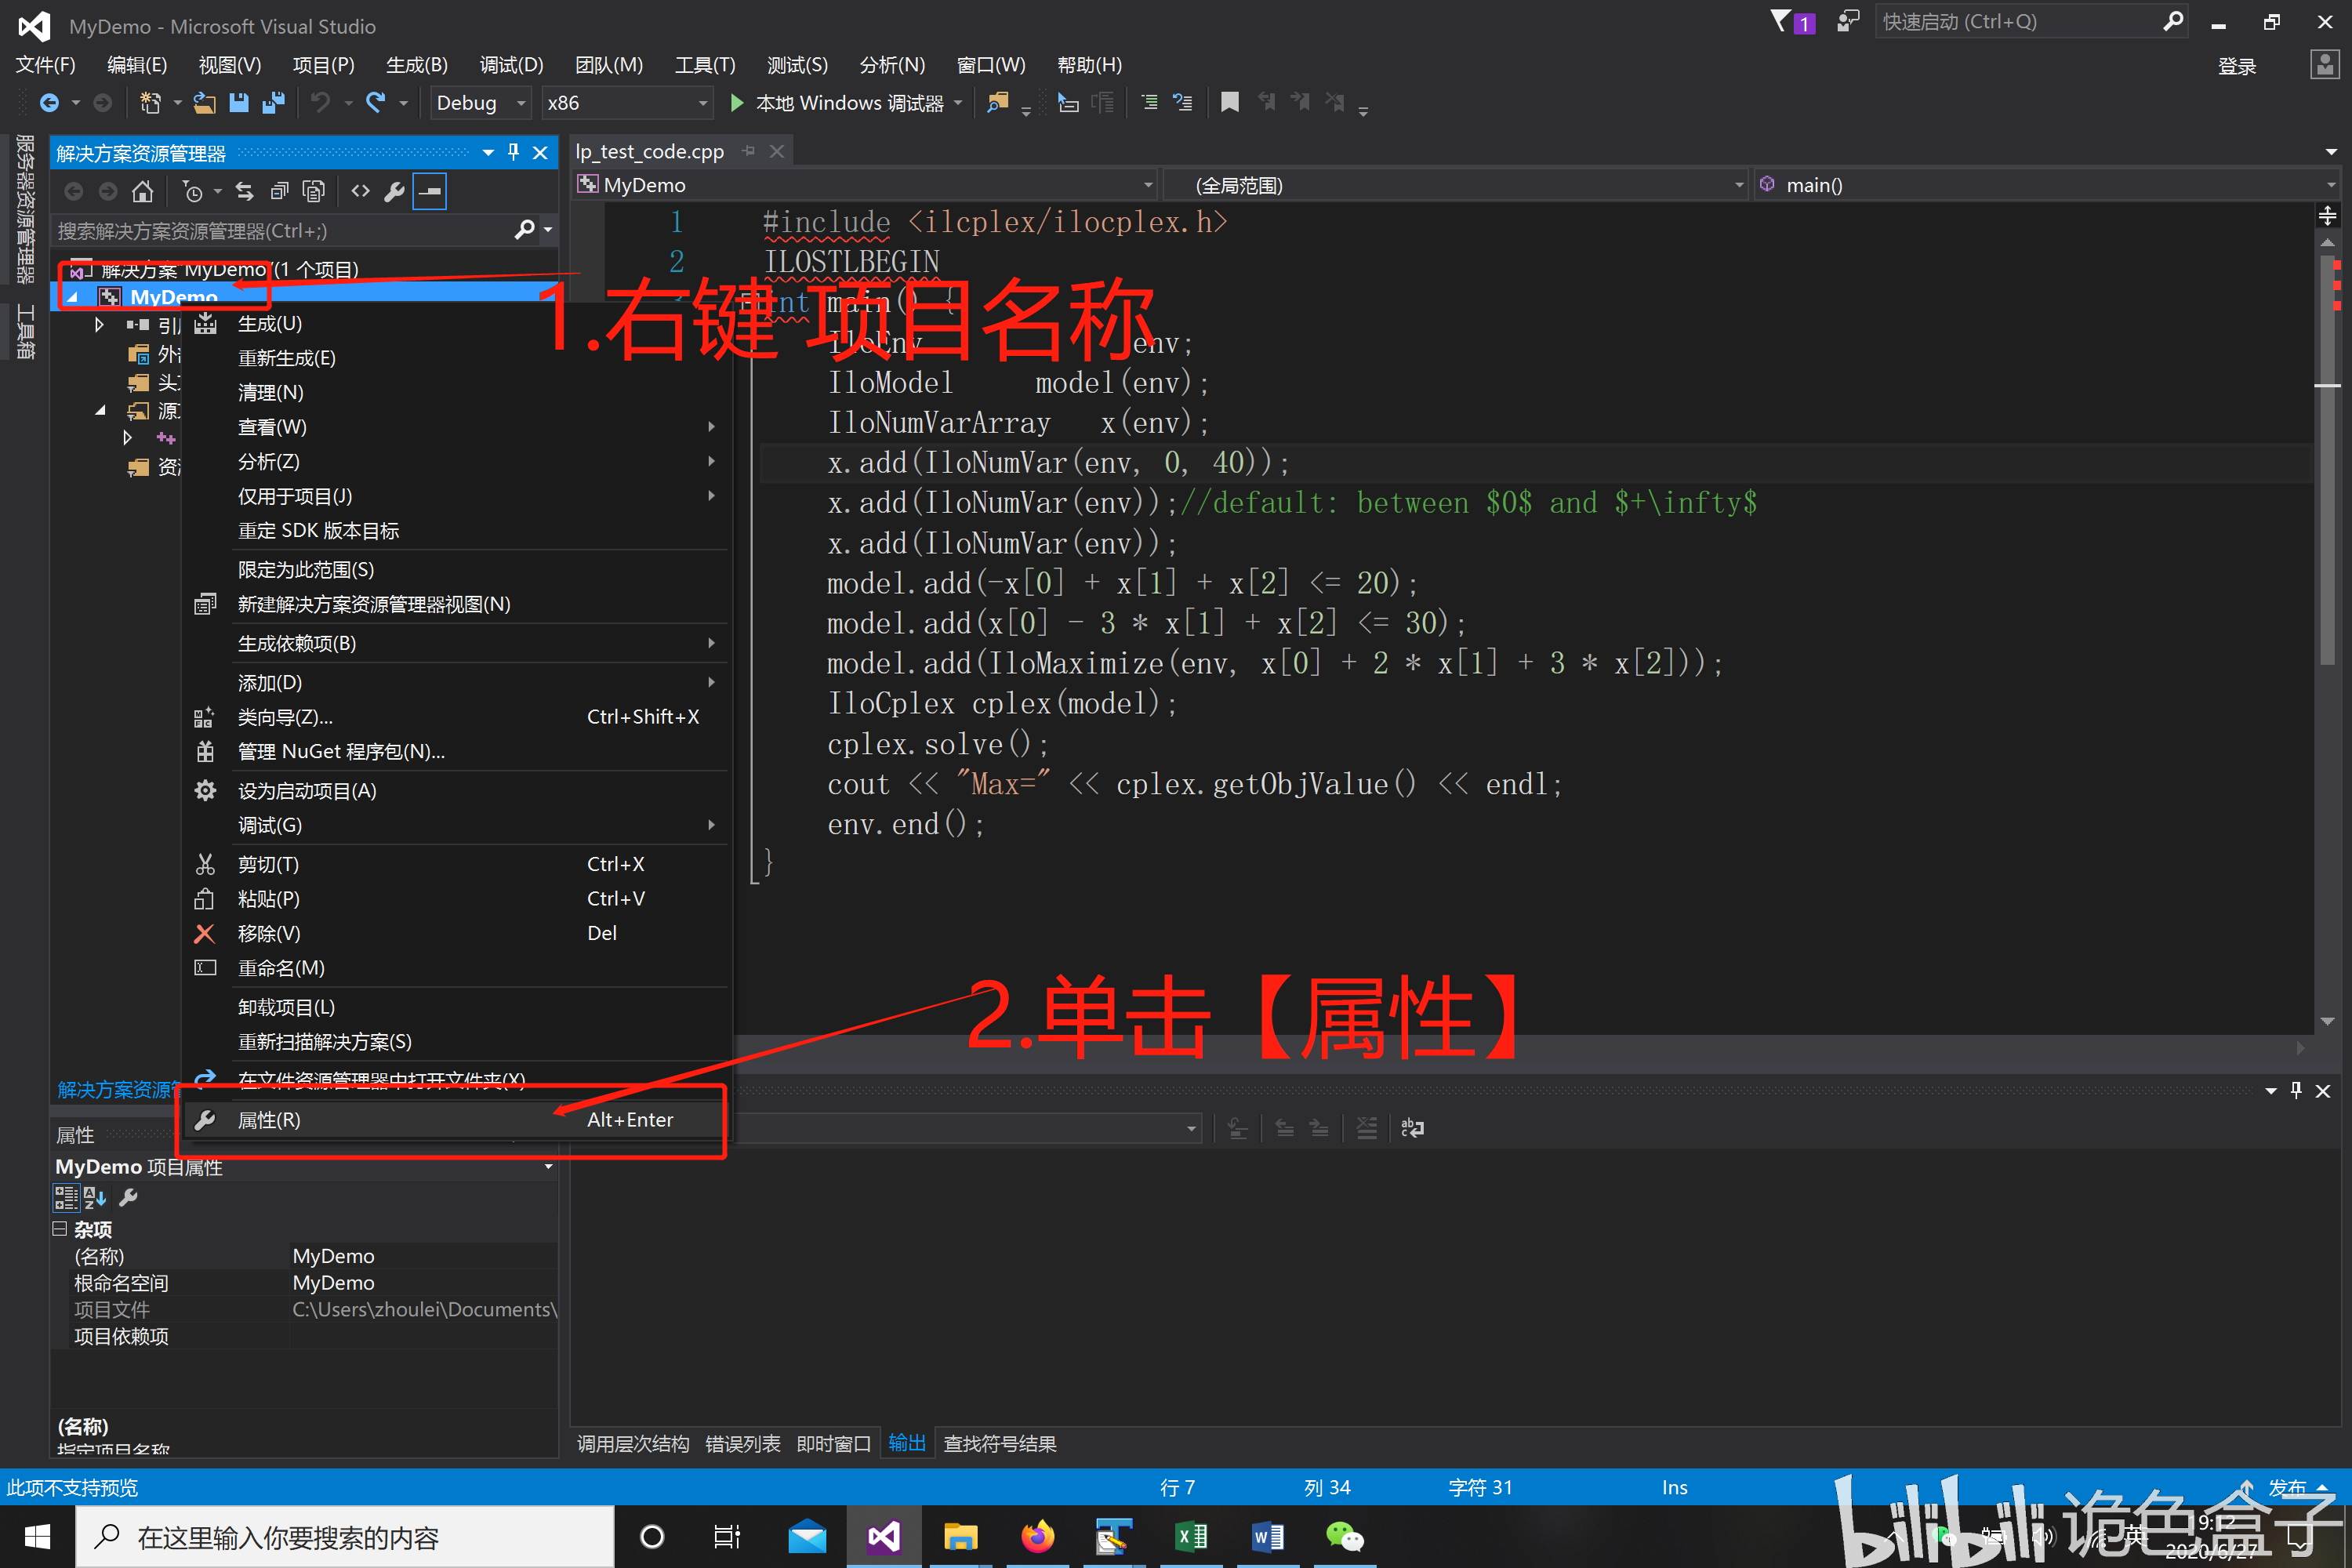打开工具(T)菜单

point(704,64)
